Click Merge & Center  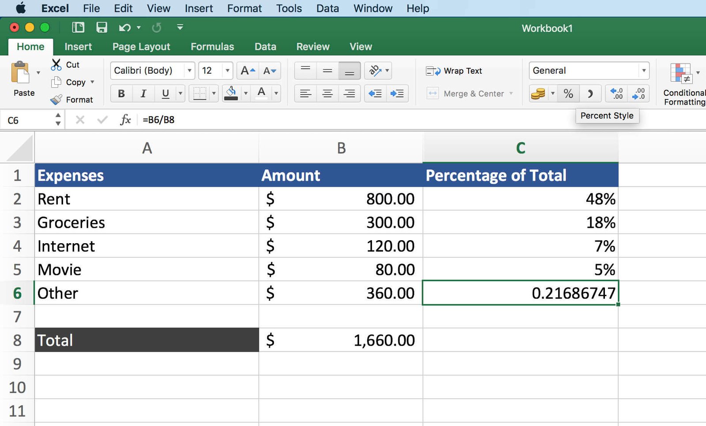click(469, 94)
